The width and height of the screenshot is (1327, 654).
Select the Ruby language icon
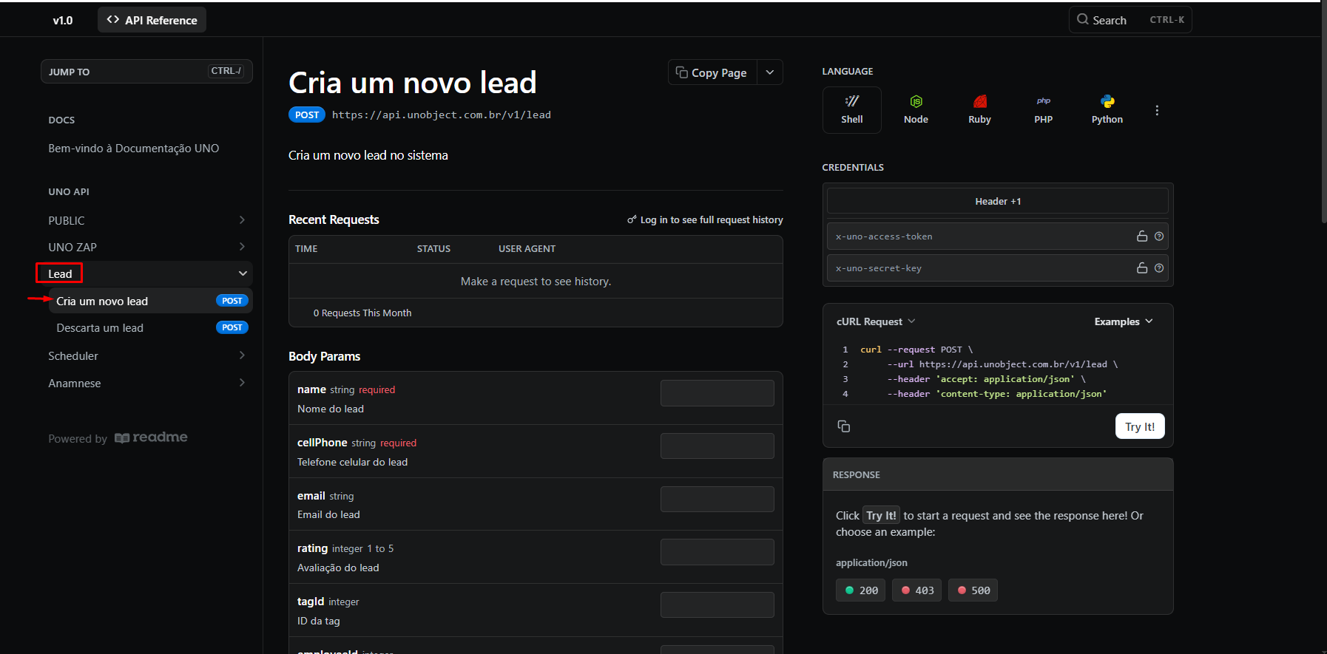979,110
